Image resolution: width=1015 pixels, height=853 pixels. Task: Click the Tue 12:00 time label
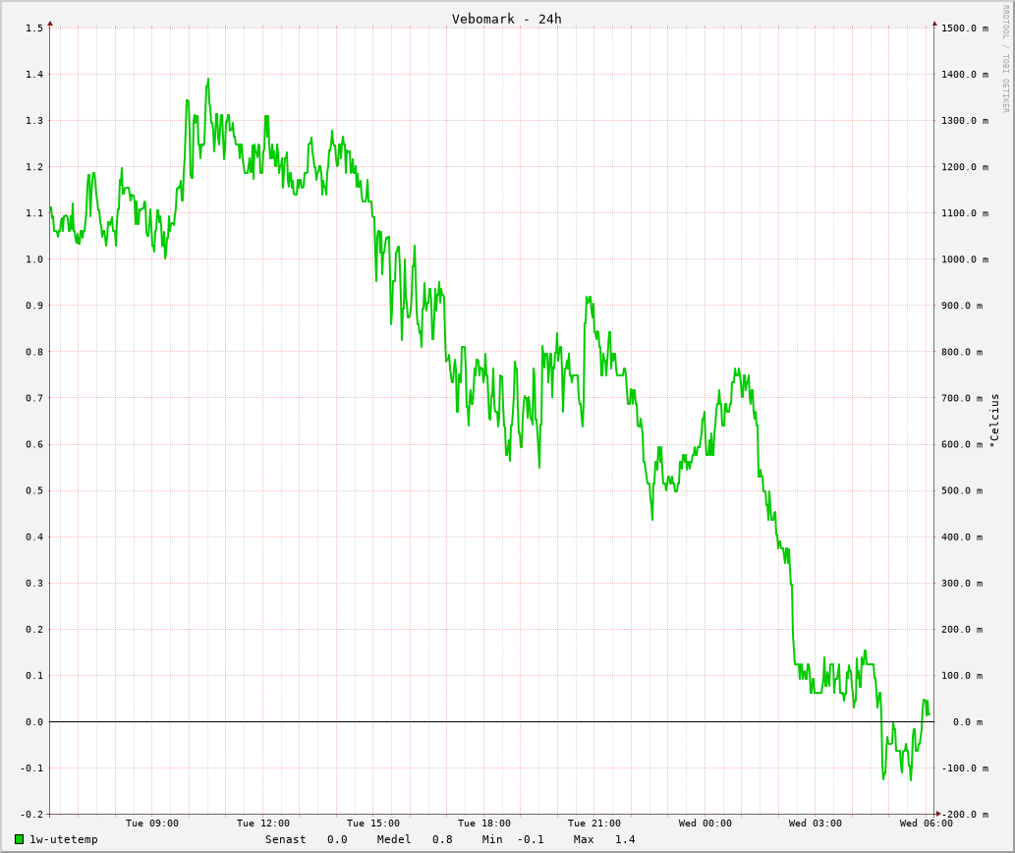click(262, 824)
